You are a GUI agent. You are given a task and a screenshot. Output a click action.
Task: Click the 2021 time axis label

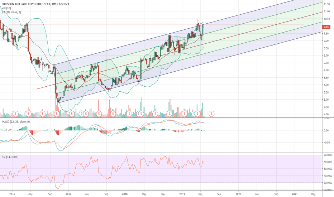(x=295, y=194)
